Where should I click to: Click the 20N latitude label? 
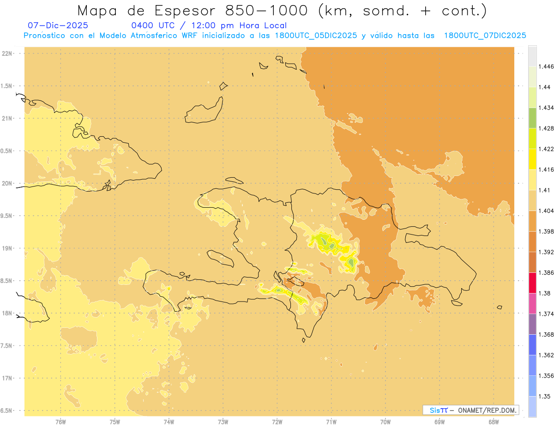[x=6, y=183]
